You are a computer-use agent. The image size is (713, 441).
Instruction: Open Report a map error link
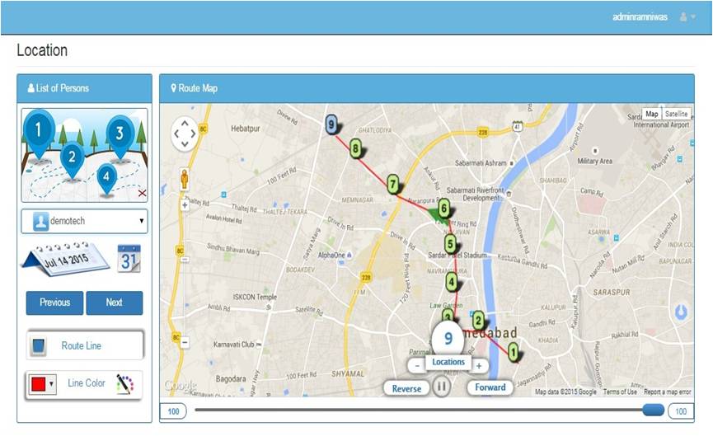click(667, 392)
